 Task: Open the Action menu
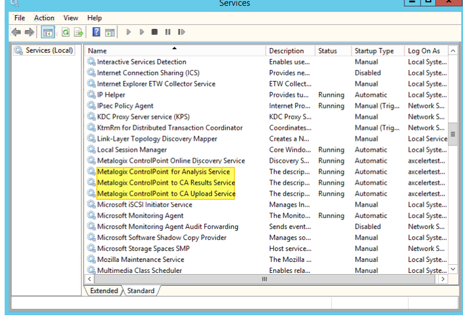(44, 18)
